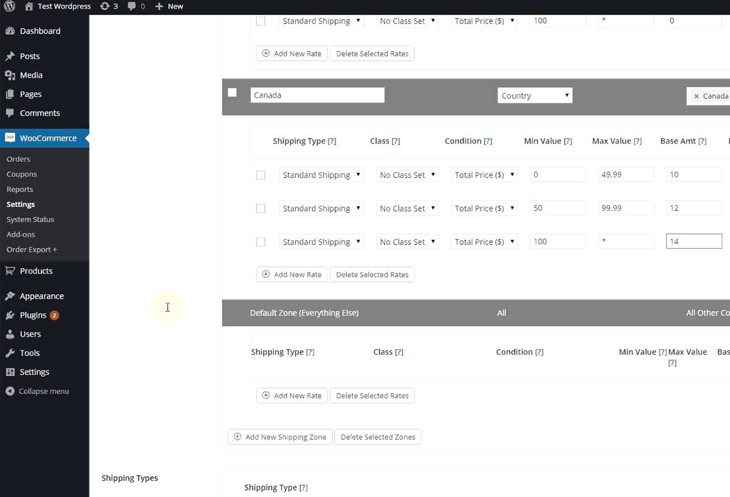This screenshot has width=730, height=497.
Task: Click Add New Shipping Zone button
Action: coord(280,437)
